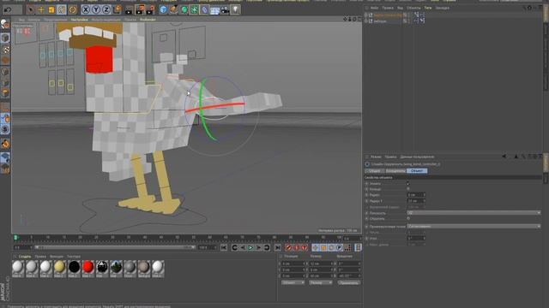The width and height of the screenshot is (549, 308).
Task: Toggle the Эллипс checkbox
Action: coord(408,183)
